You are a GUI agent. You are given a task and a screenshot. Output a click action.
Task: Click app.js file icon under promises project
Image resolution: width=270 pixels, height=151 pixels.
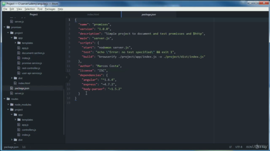point(19,48)
